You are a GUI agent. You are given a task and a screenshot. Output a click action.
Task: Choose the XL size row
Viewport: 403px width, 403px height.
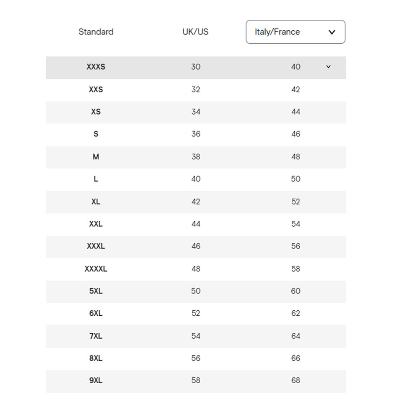(x=96, y=201)
